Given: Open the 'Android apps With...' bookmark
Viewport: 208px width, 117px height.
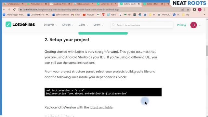Looking at the screenshot, I should (14, 15).
